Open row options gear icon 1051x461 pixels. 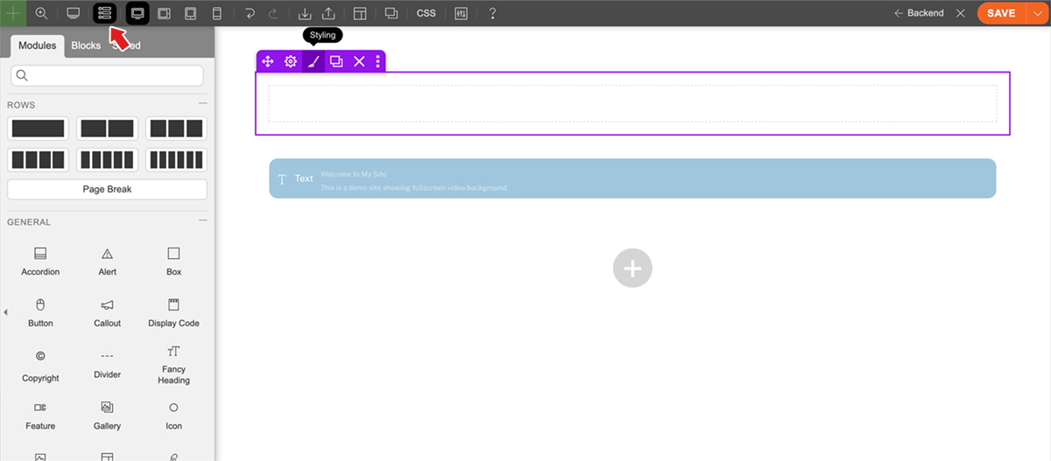tap(291, 61)
